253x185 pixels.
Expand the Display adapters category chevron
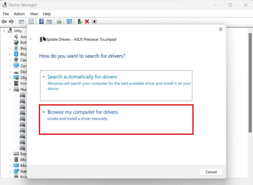tap(10, 78)
